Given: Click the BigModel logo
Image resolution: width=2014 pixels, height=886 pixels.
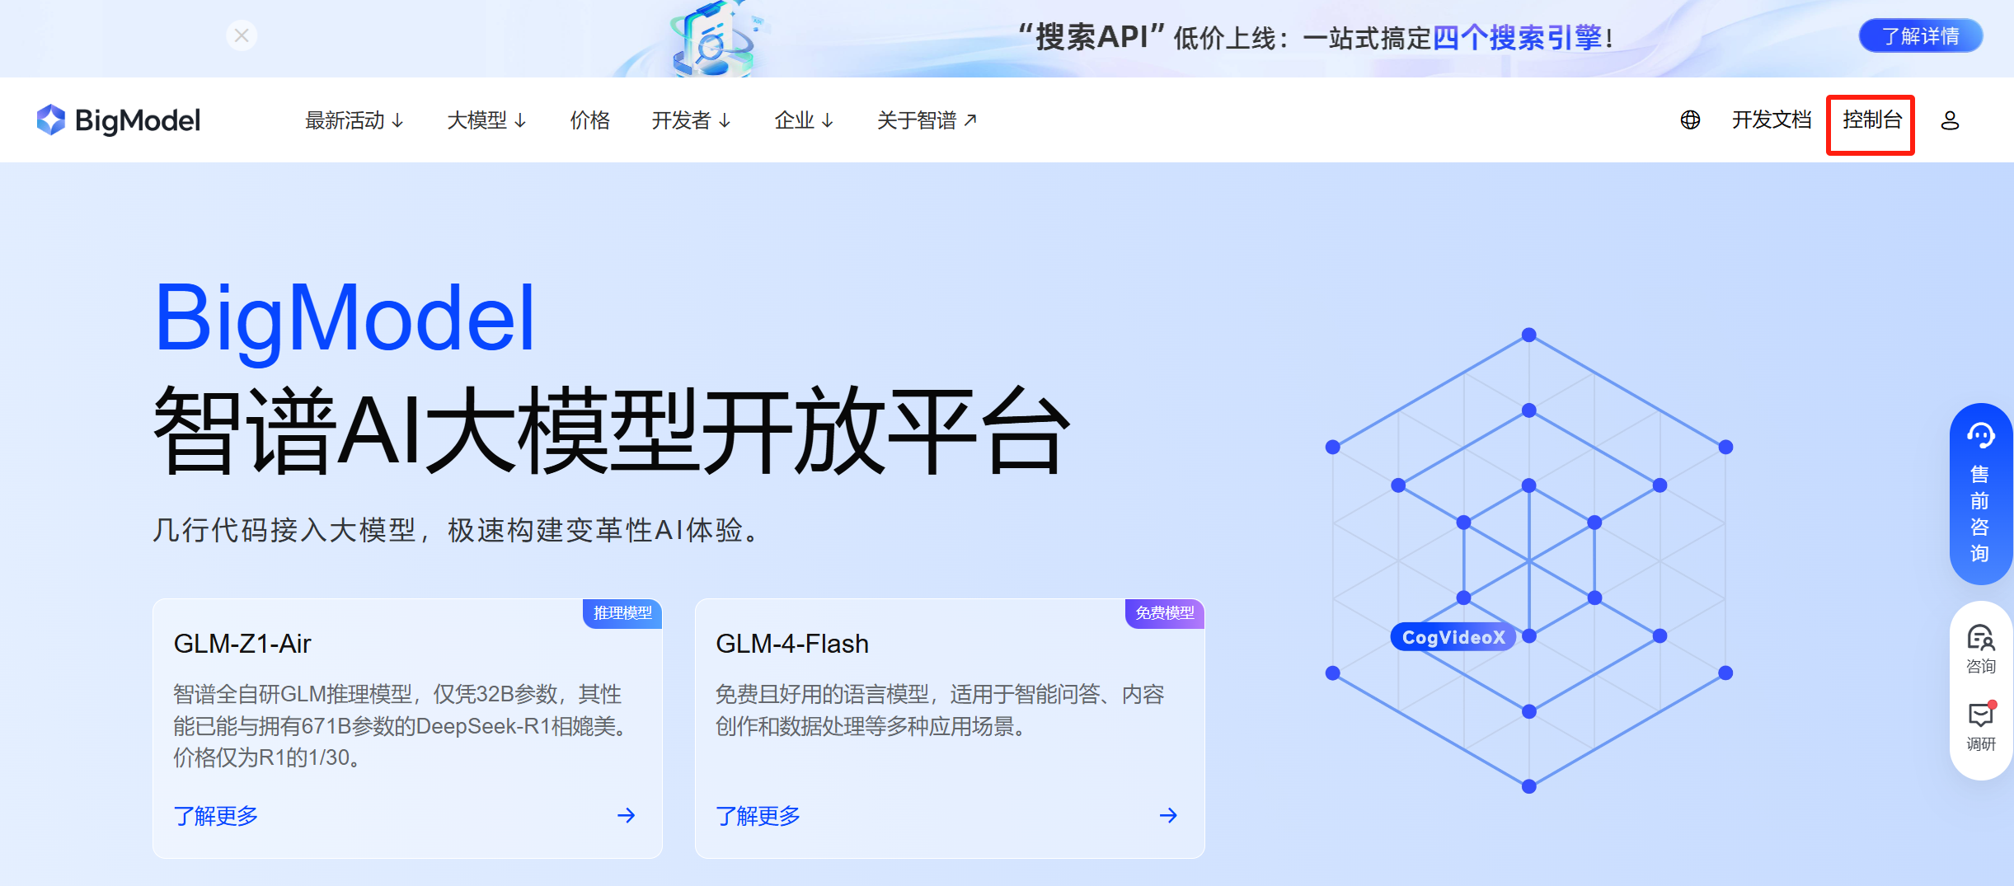Looking at the screenshot, I should [x=119, y=120].
